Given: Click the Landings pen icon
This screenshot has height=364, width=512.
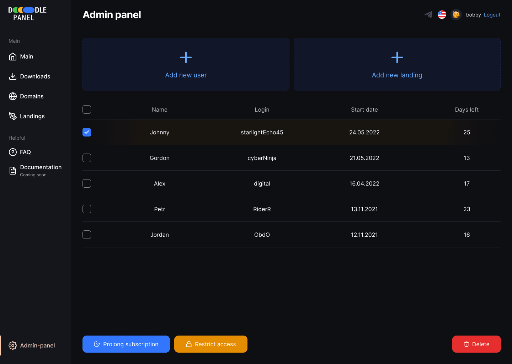Looking at the screenshot, I should tap(13, 116).
